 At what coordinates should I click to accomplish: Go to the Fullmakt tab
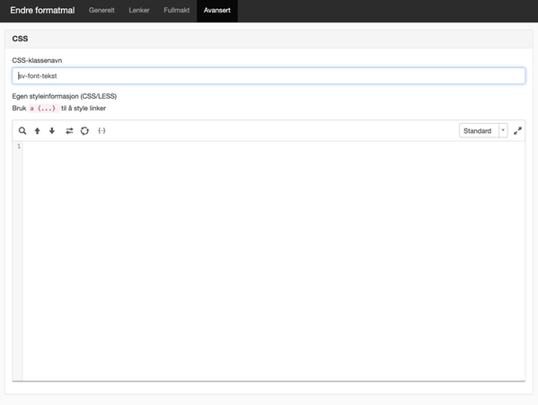[x=176, y=10]
